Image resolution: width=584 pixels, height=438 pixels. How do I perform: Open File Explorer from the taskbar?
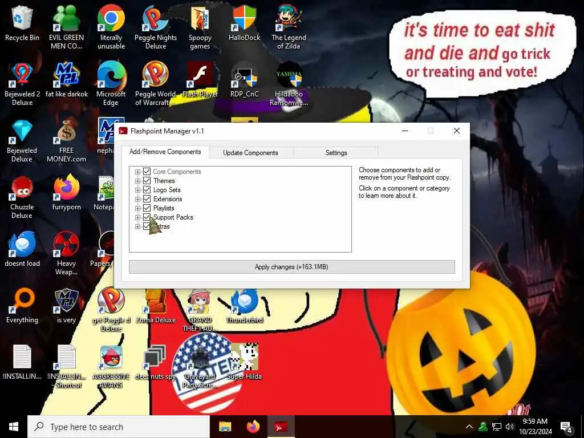(x=225, y=427)
